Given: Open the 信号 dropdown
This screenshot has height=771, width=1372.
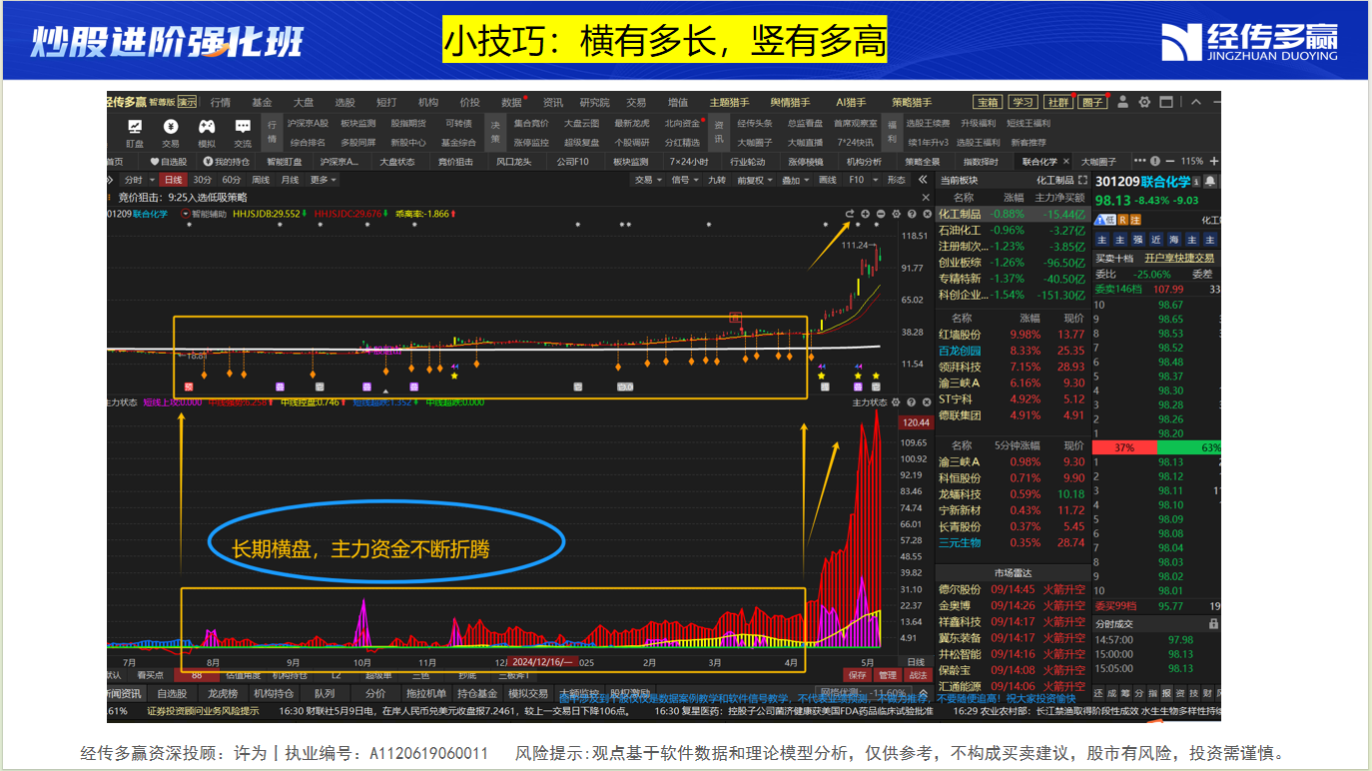Looking at the screenshot, I should [x=684, y=180].
